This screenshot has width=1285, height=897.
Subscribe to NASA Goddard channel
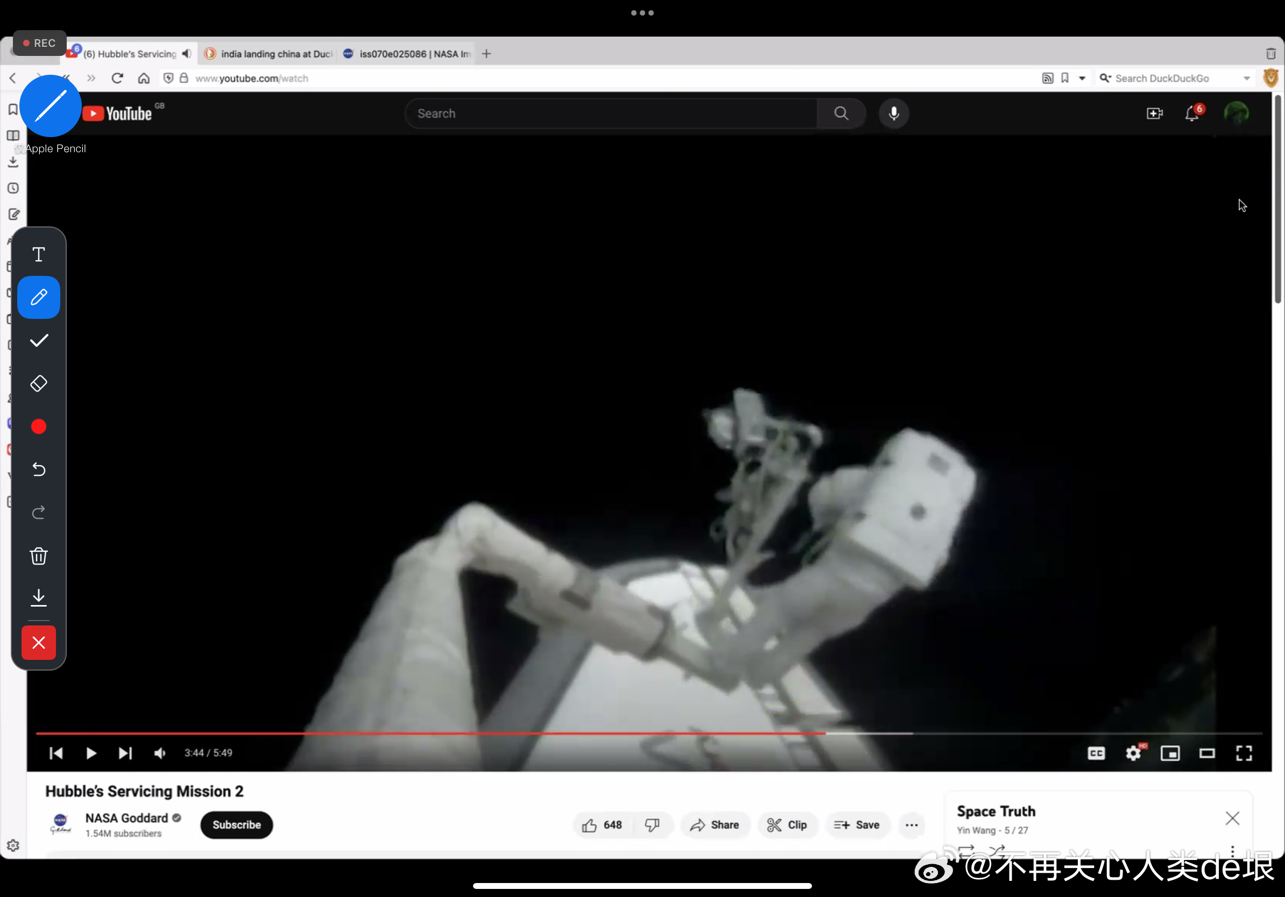click(236, 825)
